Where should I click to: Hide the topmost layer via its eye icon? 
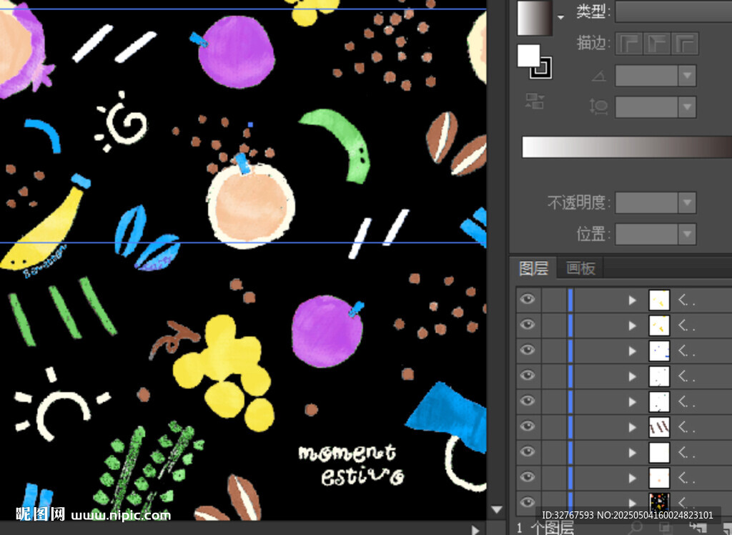point(528,300)
